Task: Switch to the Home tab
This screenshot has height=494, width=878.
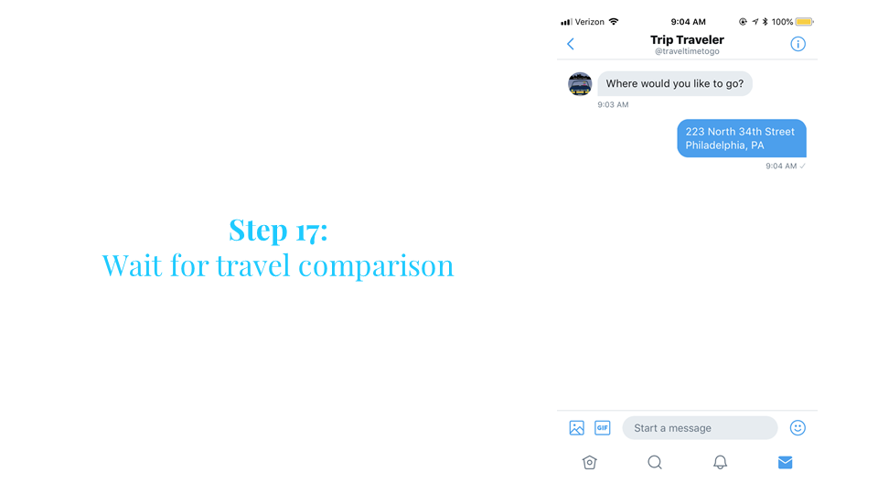Action: (589, 462)
